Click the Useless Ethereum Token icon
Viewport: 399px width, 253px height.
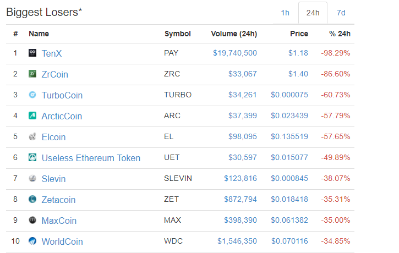(x=32, y=157)
